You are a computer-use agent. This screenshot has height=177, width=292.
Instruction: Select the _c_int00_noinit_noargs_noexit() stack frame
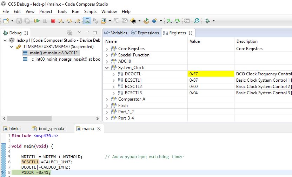point(62,59)
